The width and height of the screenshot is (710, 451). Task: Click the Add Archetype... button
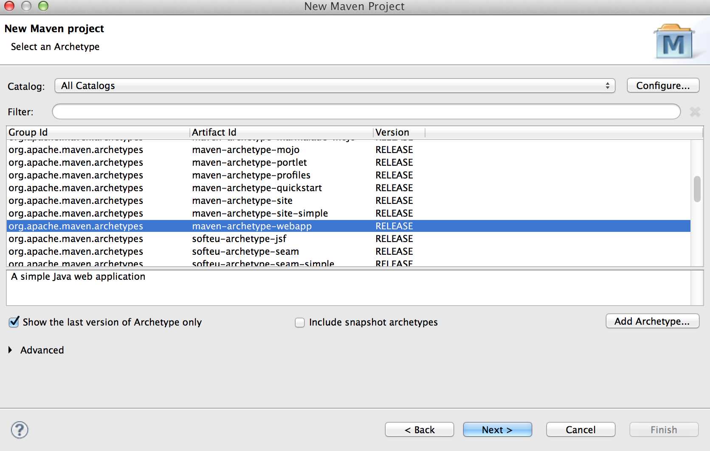[652, 321]
